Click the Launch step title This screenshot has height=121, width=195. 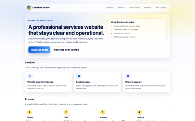pyautogui.click(x=140, y=117)
